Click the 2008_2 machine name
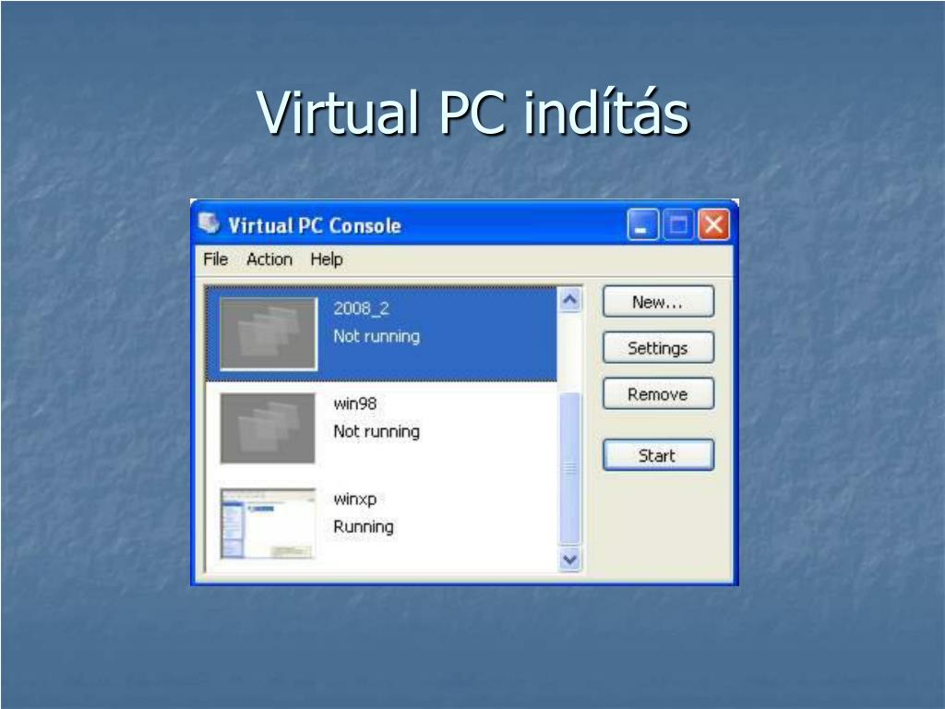 361,308
